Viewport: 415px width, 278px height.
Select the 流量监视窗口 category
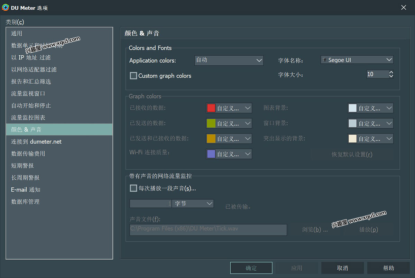coord(59,93)
